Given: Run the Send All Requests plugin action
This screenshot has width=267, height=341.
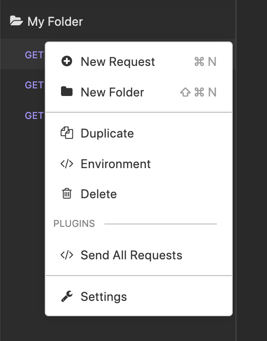Looking at the screenshot, I should 139,255.
